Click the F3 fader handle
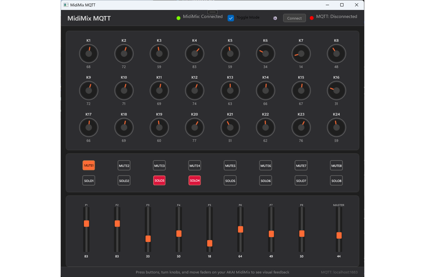425x277 pixels. pyautogui.click(x=148, y=239)
